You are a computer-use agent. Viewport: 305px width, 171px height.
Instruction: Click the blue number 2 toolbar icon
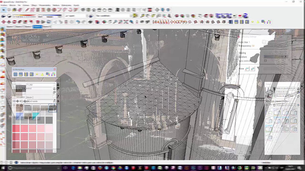tap(245, 16)
